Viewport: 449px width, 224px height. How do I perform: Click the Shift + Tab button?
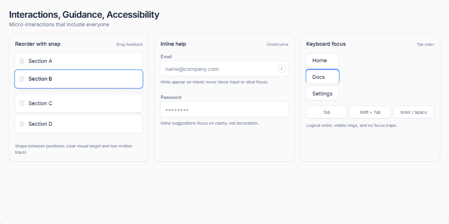click(x=370, y=112)
